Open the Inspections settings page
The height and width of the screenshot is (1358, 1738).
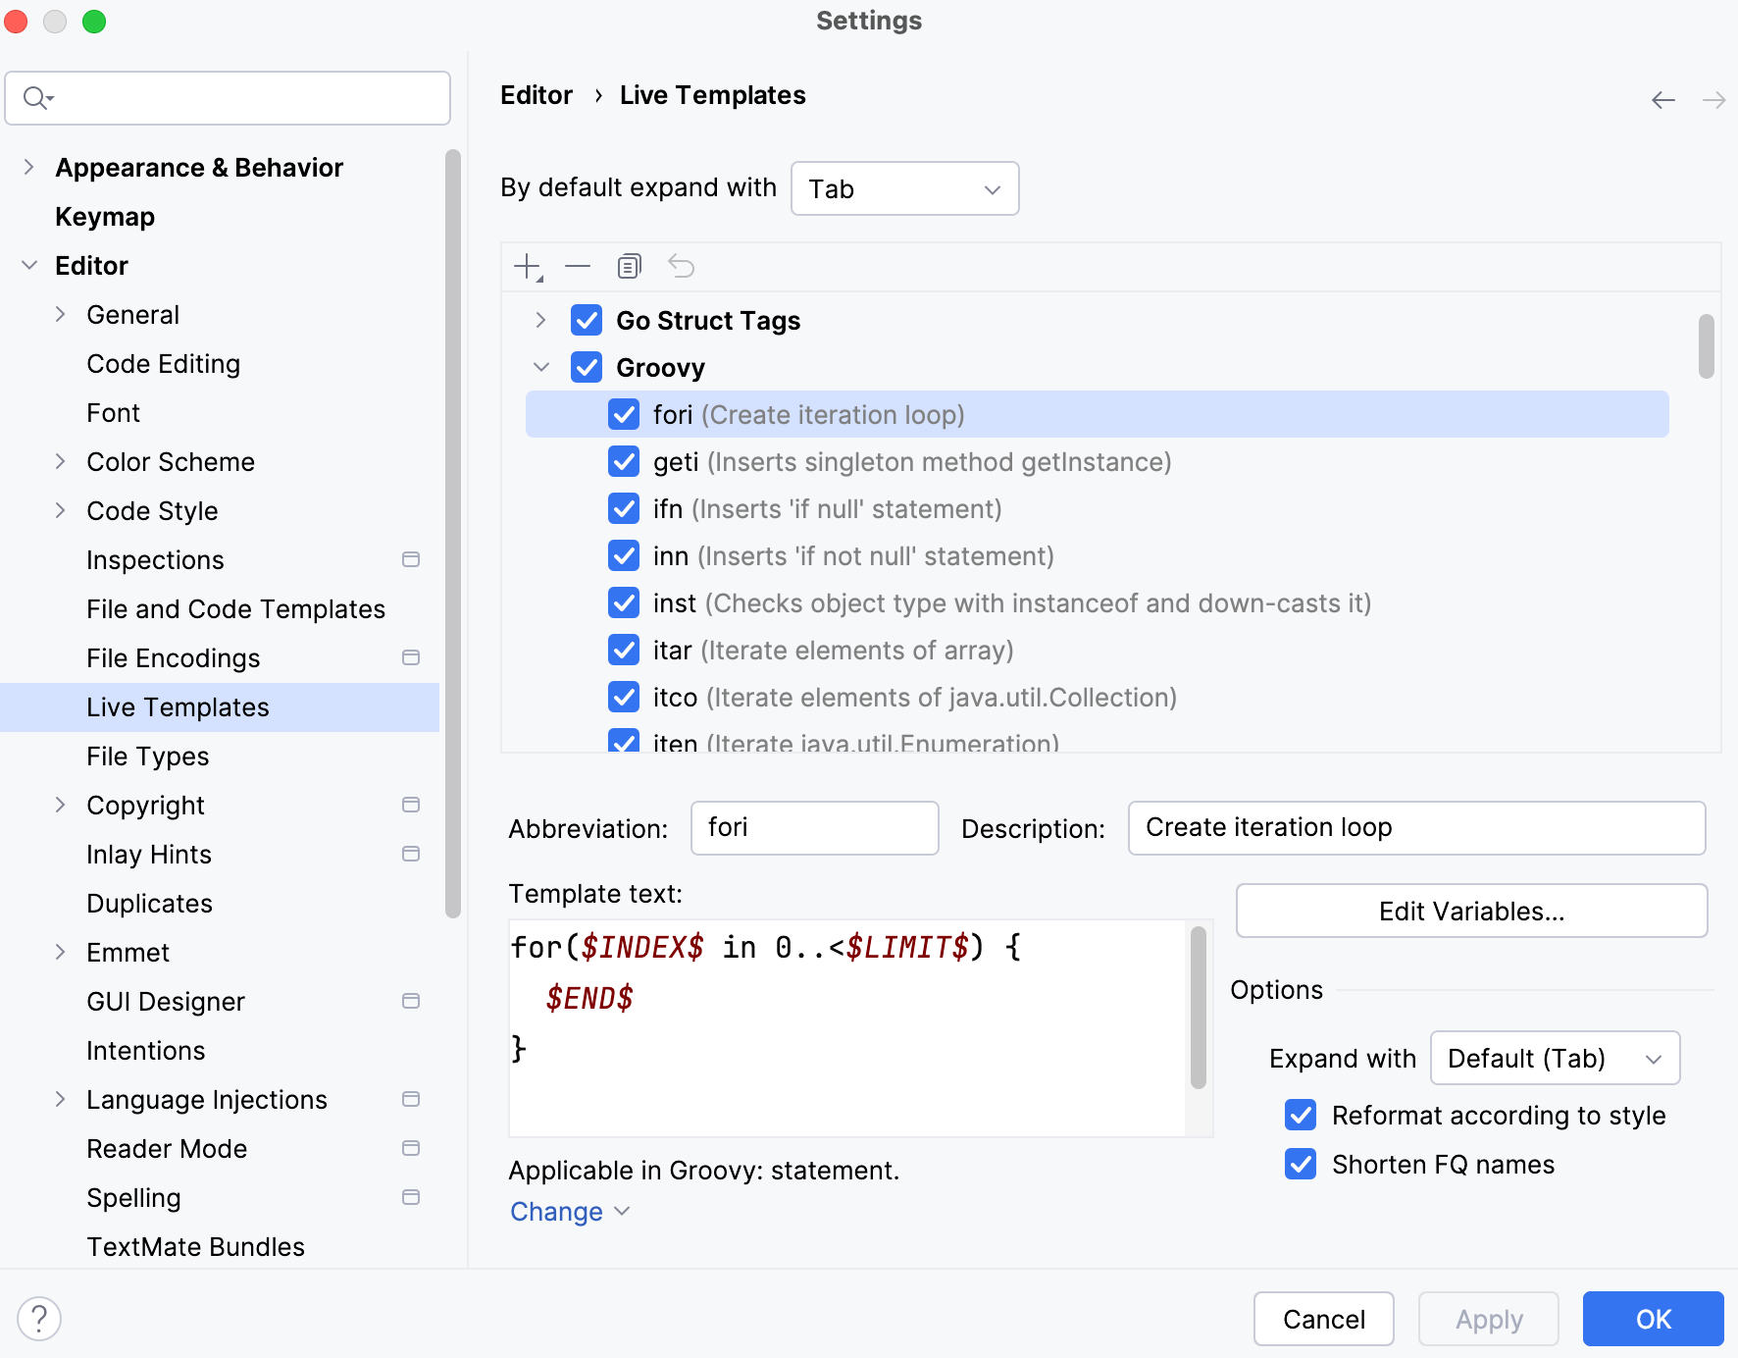click(155, 559)
